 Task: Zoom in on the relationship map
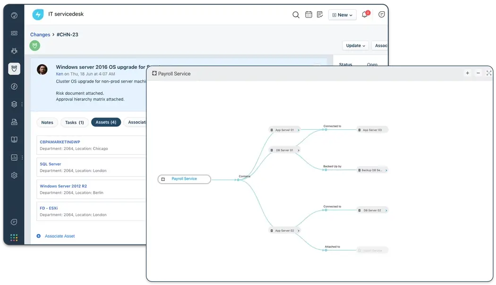(x=467, y=73)
